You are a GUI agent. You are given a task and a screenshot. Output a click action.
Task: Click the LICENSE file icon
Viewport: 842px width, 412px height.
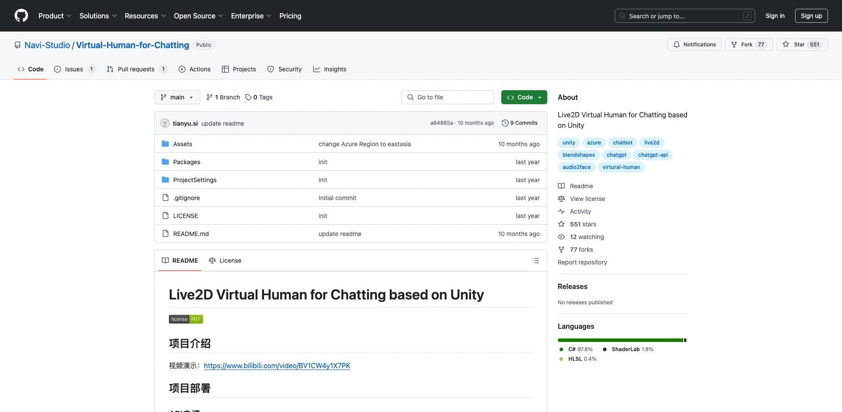(165, 216)
